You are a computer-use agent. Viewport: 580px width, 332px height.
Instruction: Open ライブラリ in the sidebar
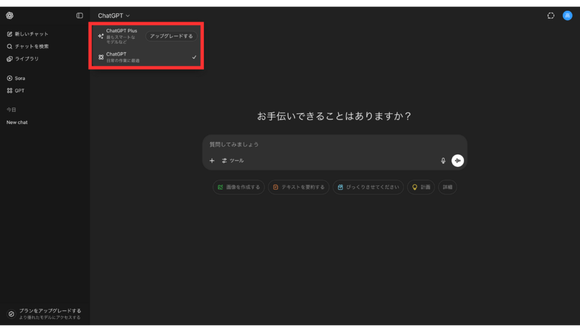(23, 59)
